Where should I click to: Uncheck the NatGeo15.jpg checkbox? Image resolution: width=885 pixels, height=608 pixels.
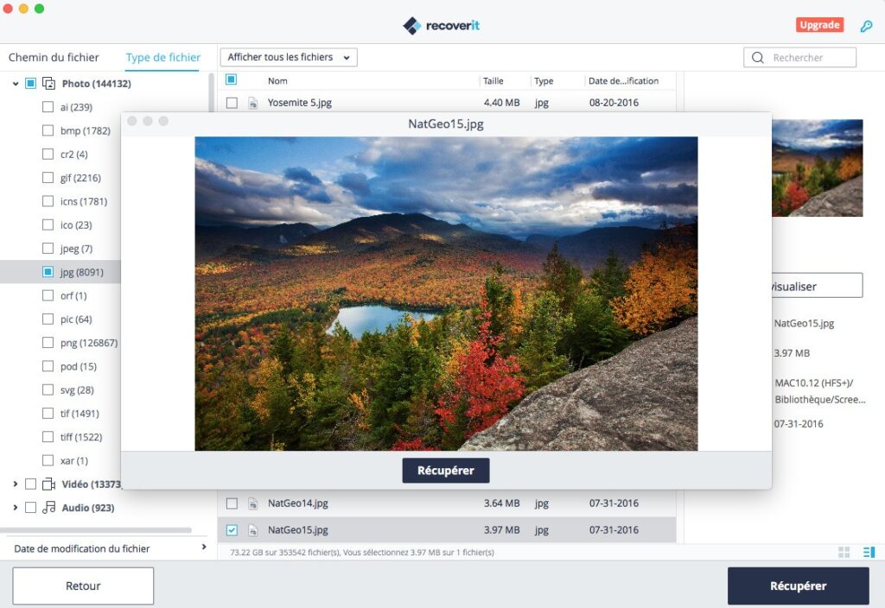pos(232,530)
